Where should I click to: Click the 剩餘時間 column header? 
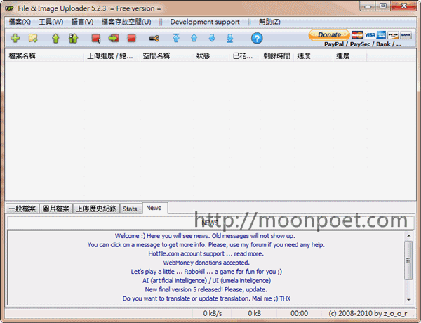[277, 56]
